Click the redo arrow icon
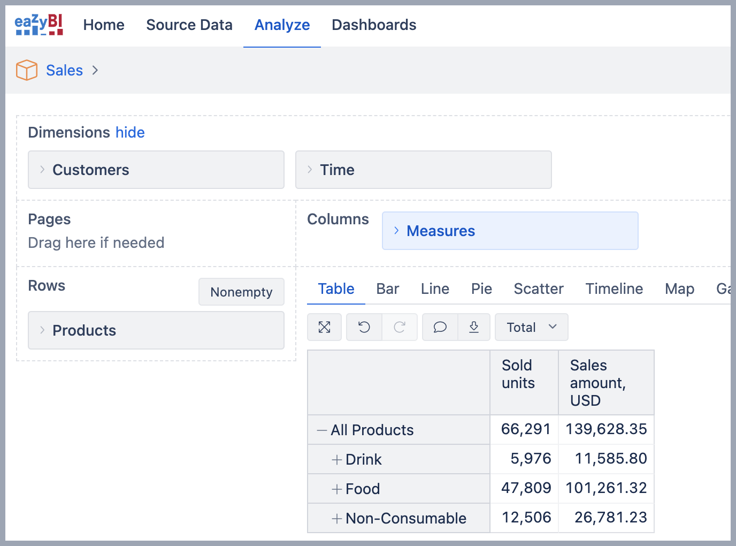This screenshot has width=736, height=546. click(400, 327)
